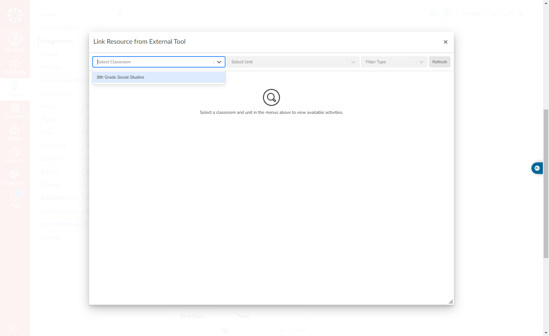Viewport: 549px width, 336px height.
Task: Go to Home course link
Action: click(x=48, y=15)
